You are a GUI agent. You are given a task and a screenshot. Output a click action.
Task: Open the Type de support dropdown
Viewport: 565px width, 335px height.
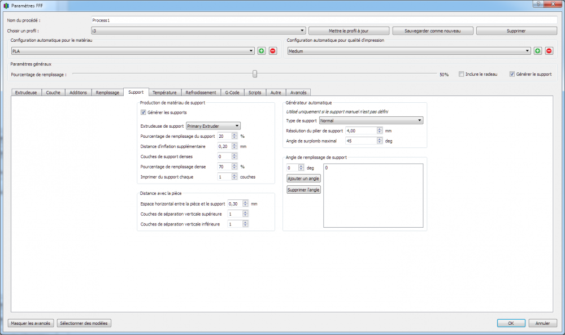(371, 120)
